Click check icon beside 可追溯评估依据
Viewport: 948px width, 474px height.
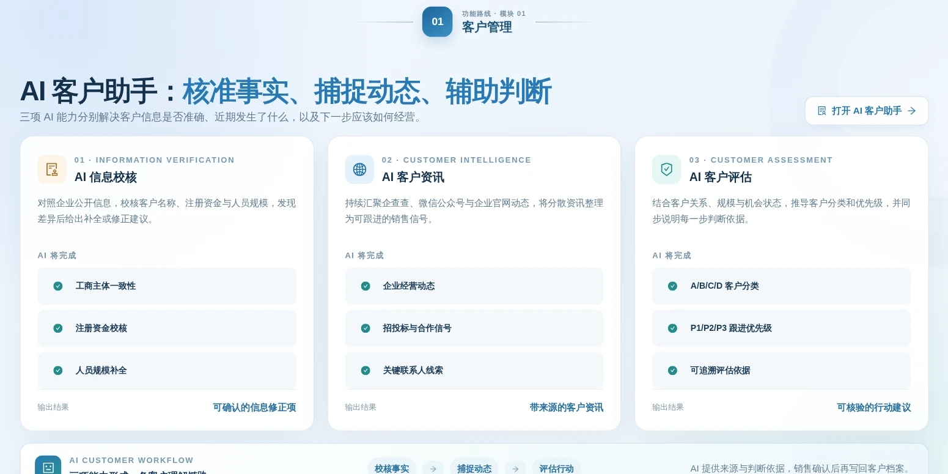tap(672, 371)
